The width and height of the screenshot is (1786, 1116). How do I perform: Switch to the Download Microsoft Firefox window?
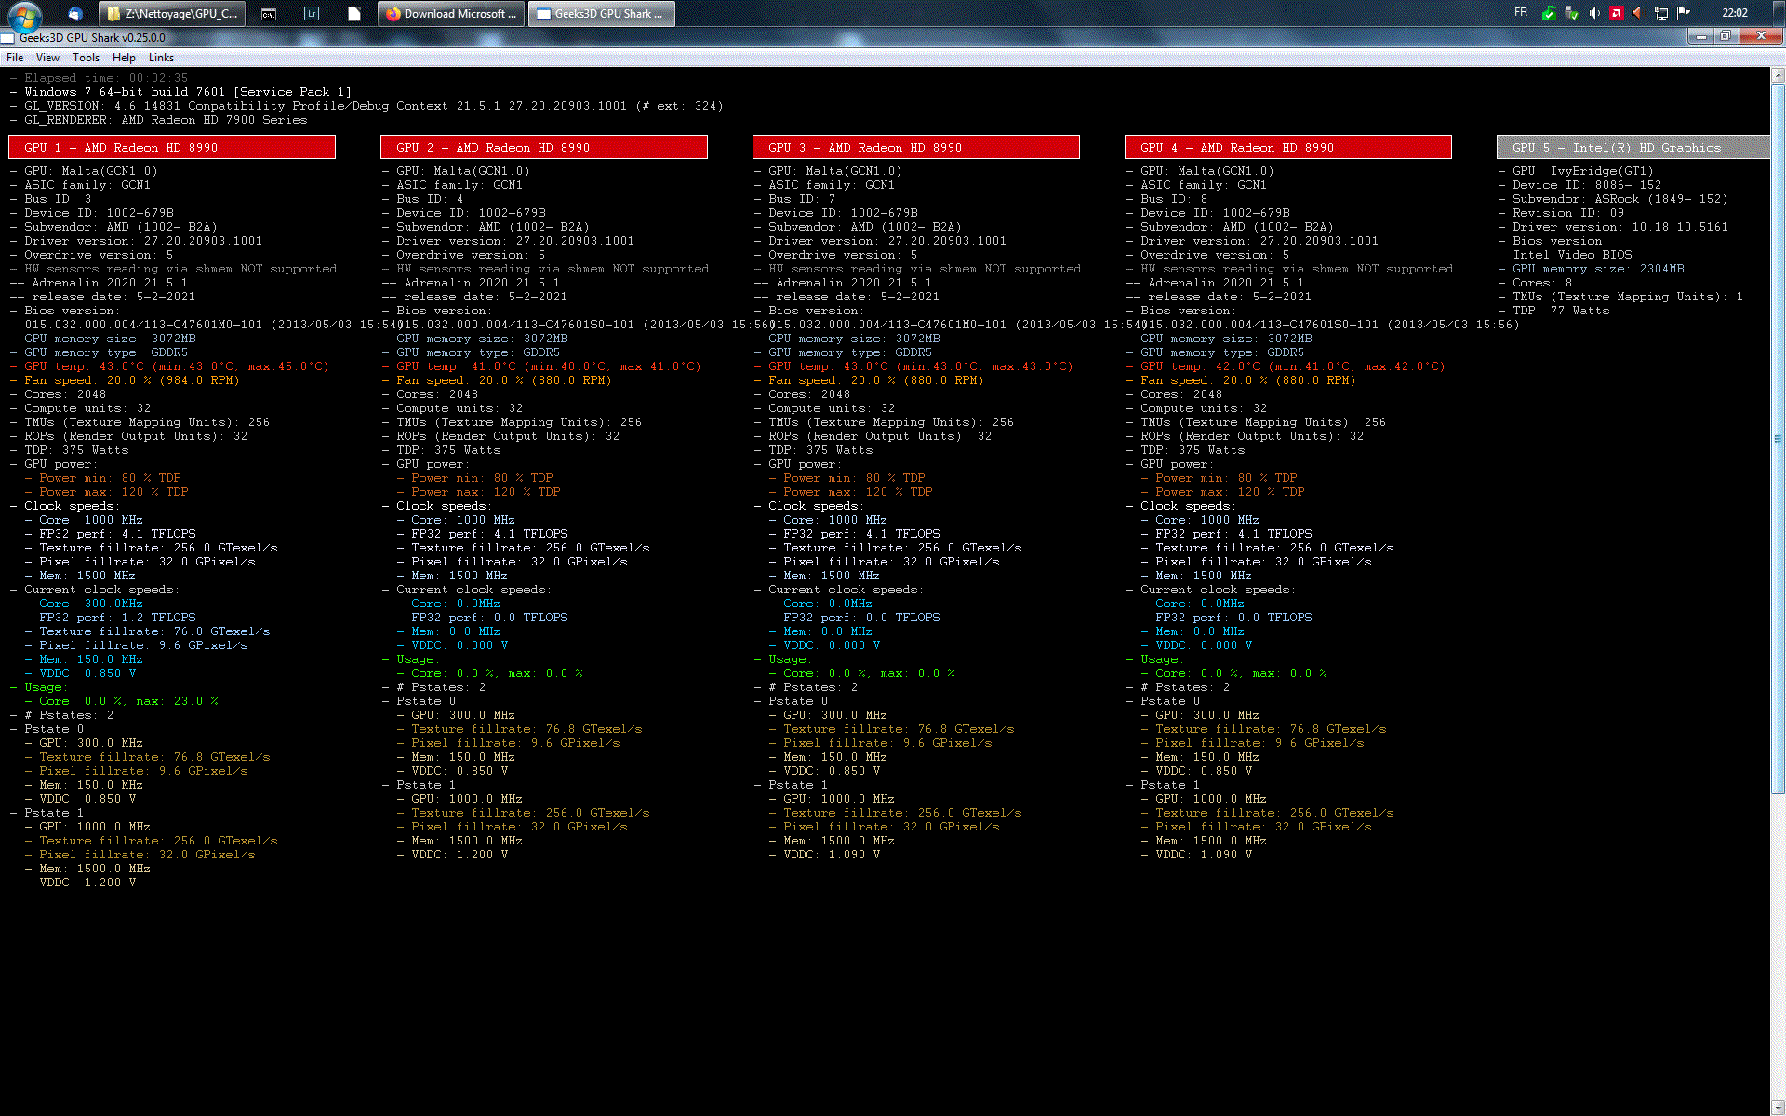(452, 14)
